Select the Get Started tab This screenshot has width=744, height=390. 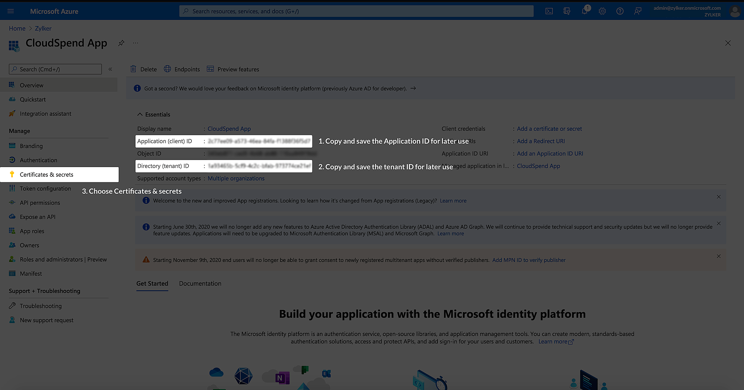152,283
